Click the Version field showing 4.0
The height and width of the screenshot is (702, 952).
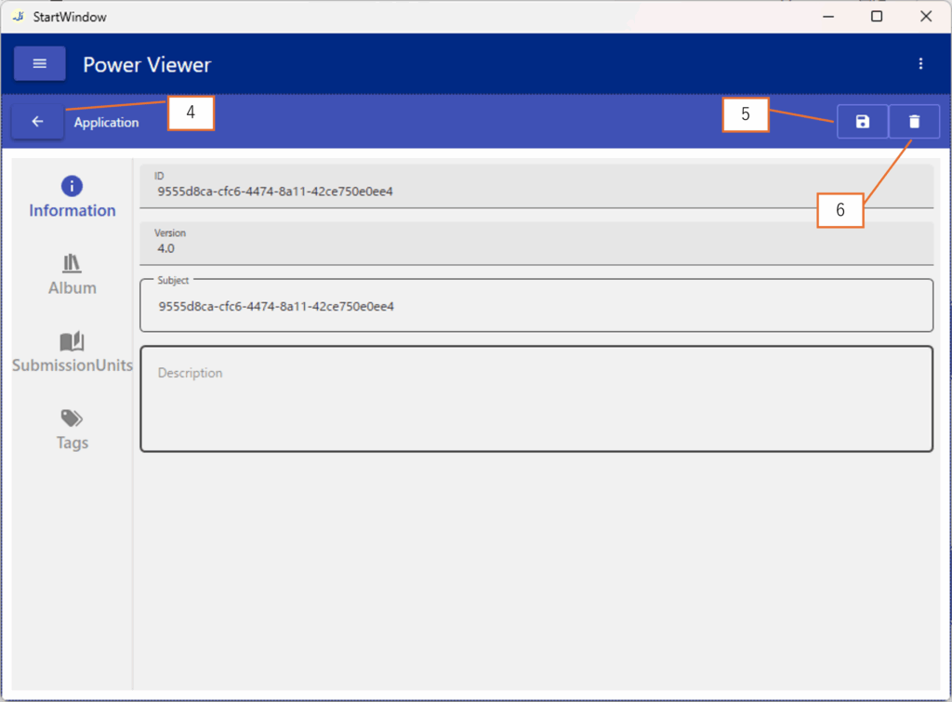point(535,243)
